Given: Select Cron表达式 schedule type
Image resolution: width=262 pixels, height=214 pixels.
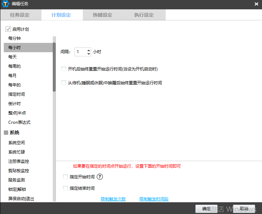Looking at the screenshot, I should tap(19, 122).
